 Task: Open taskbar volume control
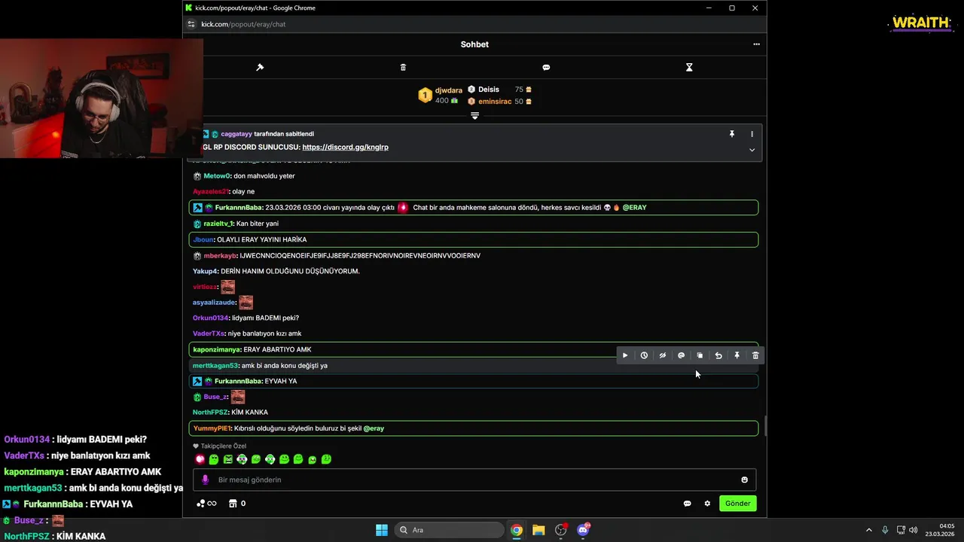913,530
